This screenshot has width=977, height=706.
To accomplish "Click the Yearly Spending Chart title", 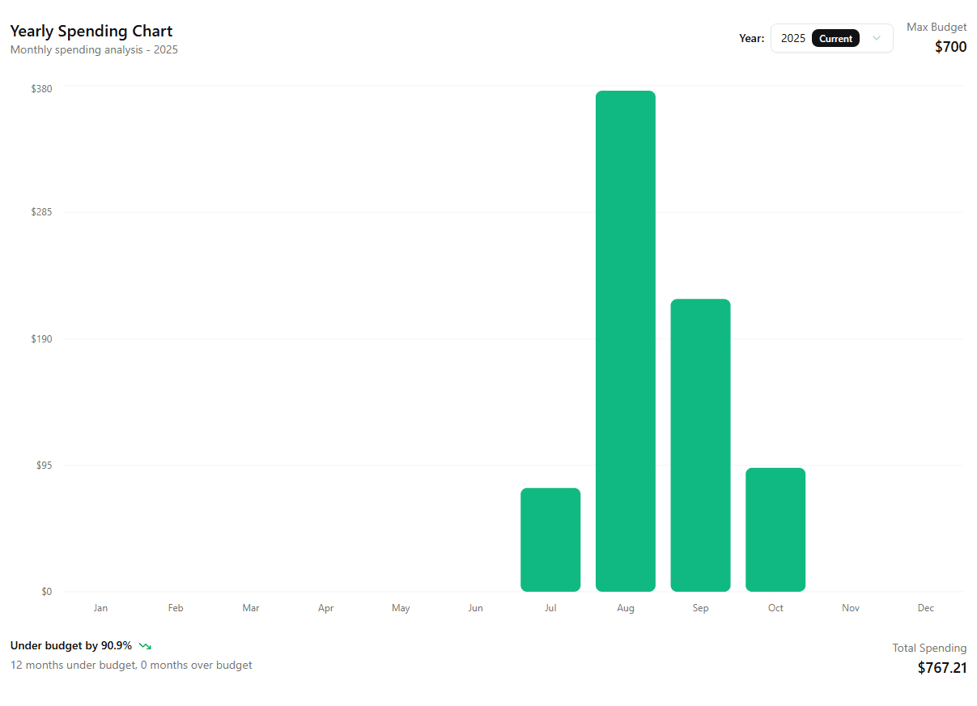I will coord(91,32).
